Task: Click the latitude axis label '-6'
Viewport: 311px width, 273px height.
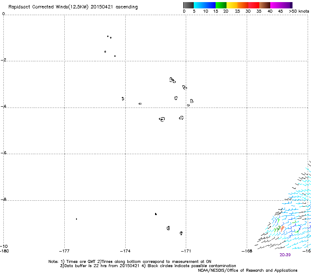Action: click(3, 153)
